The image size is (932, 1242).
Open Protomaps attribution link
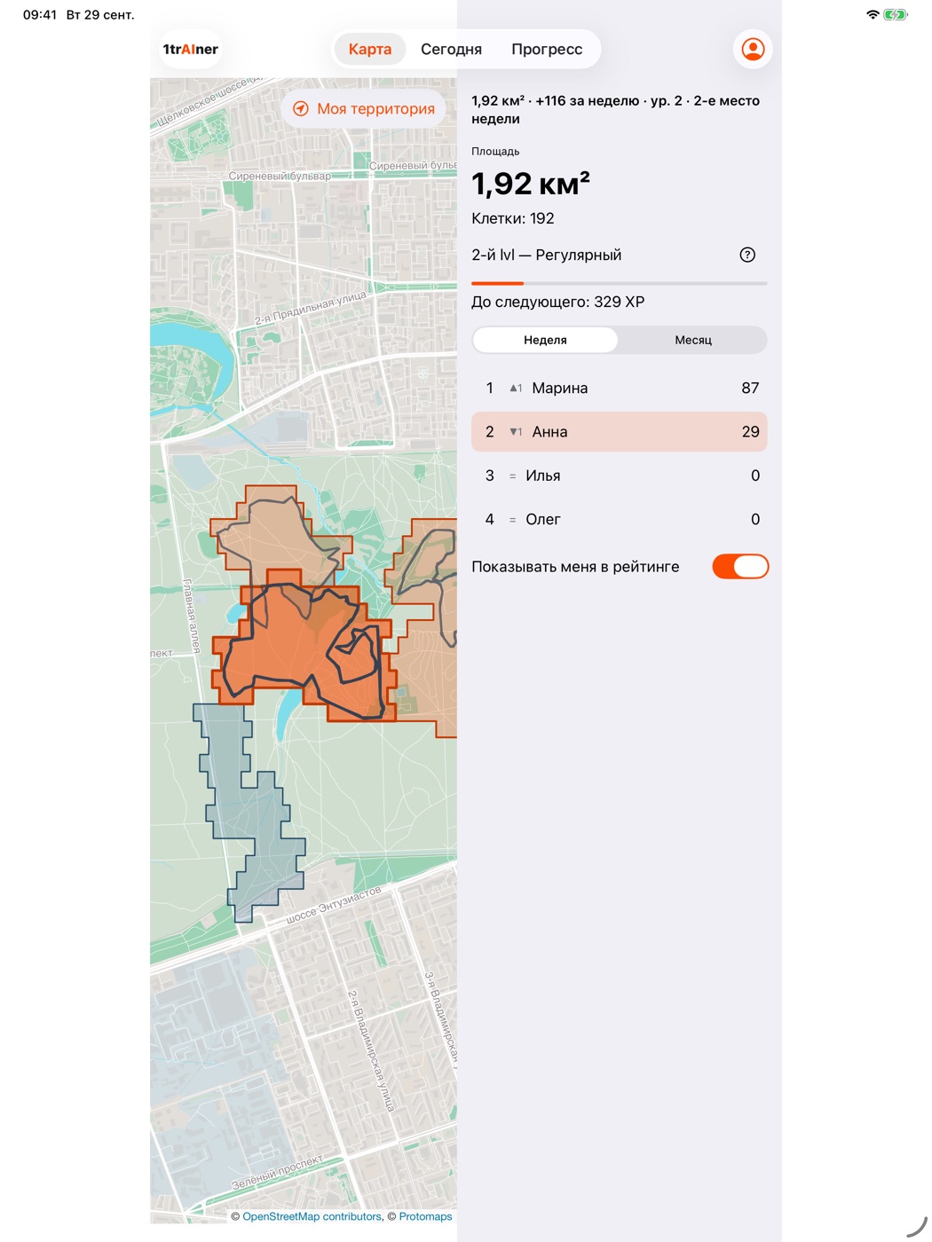pyautogui.click(x=425, y=1216)
